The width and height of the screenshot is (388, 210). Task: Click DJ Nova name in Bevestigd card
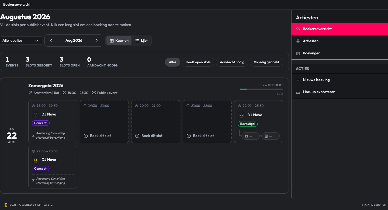tap(255, 115)
